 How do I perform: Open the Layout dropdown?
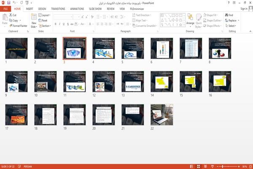44,15
